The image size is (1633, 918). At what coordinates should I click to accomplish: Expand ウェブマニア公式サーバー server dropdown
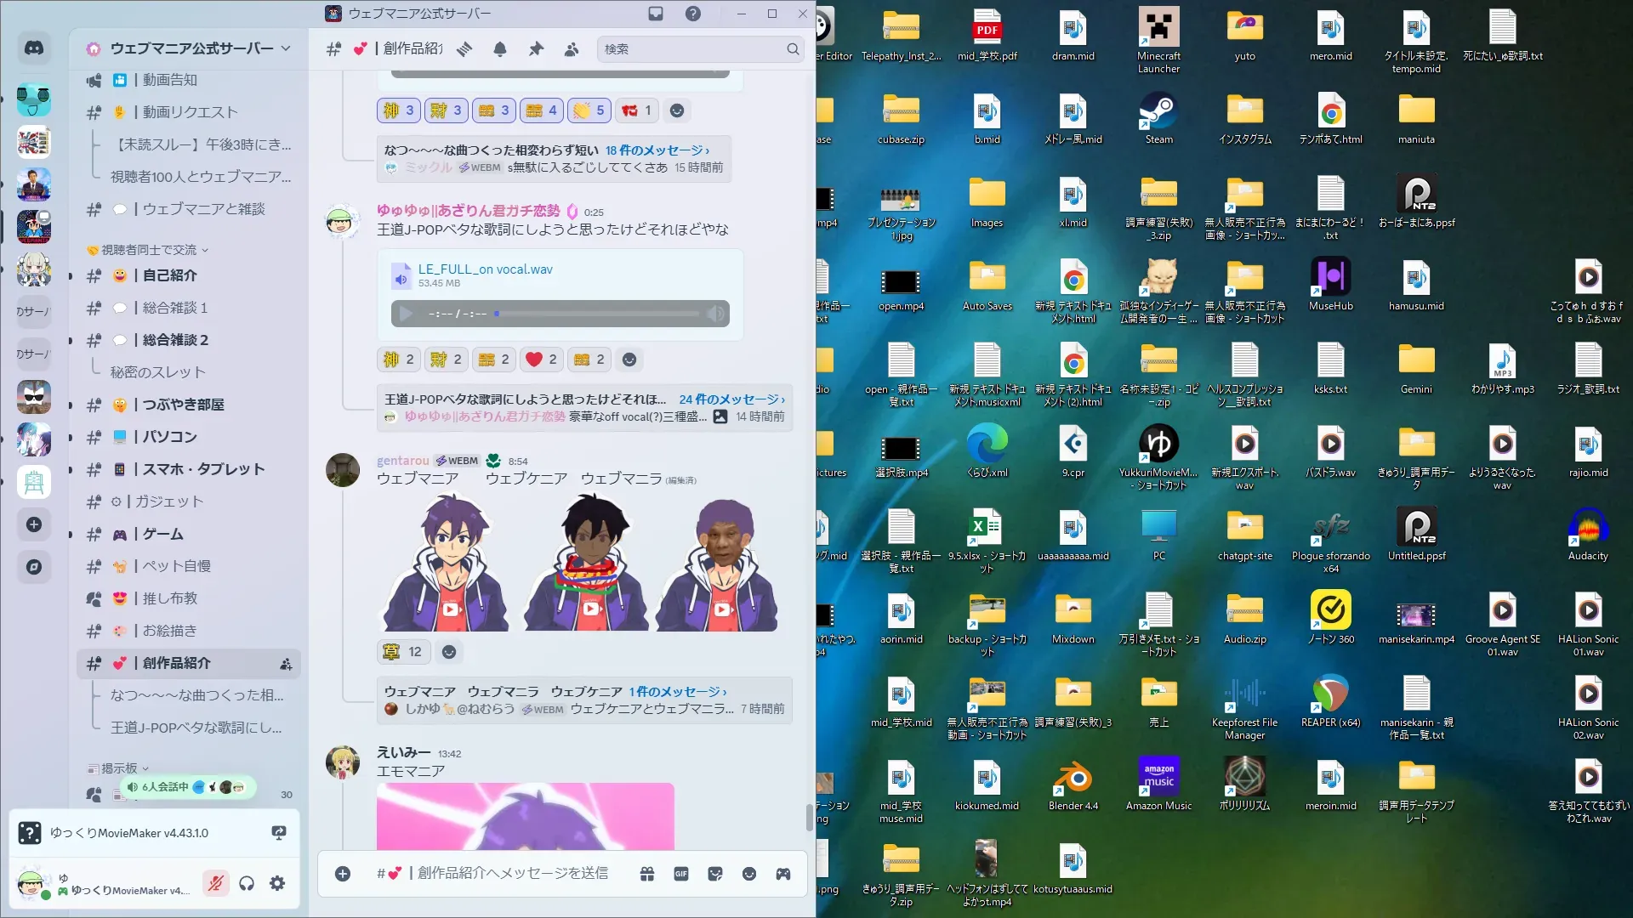coord(286,48)
